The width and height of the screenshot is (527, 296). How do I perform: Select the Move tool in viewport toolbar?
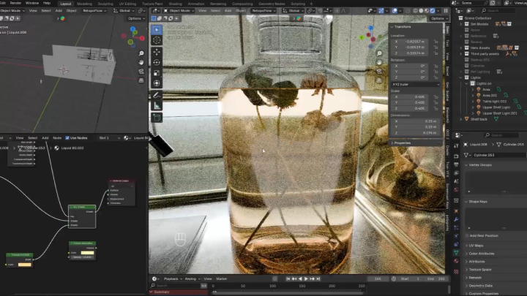point(157,52)
